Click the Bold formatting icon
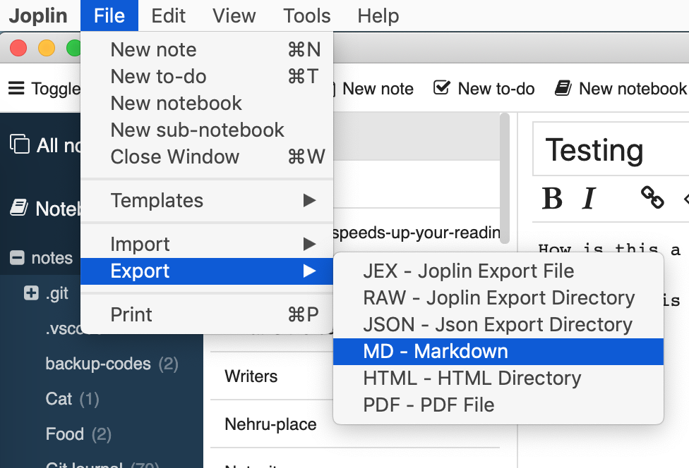The image size is (689, 468). coord(552,199)
